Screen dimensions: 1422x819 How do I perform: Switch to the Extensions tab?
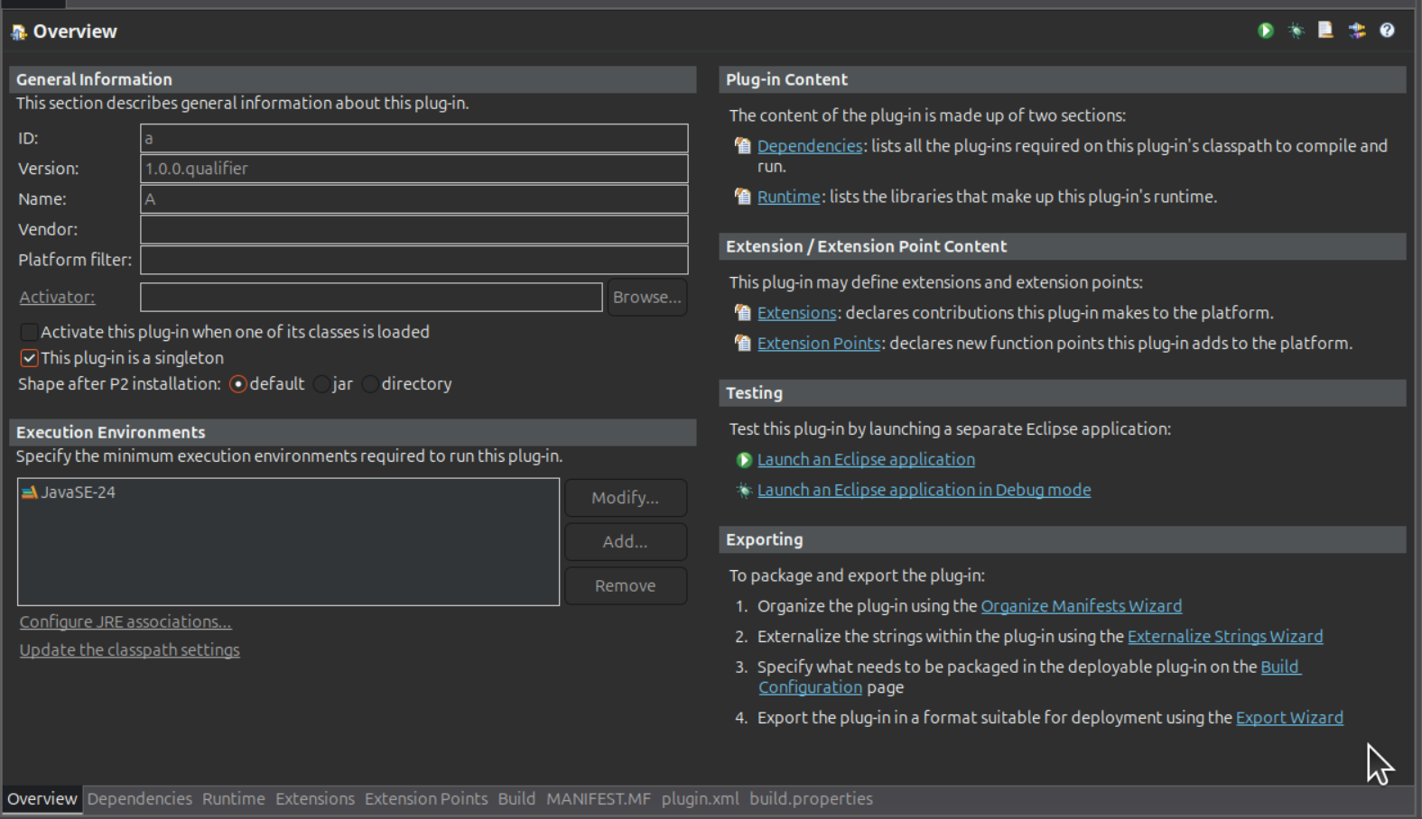click(315, 799)
